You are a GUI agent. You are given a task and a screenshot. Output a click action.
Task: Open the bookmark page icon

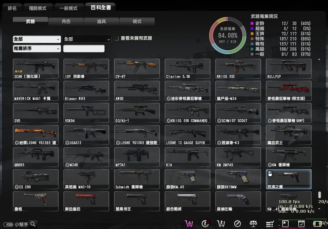click(285, 224)
